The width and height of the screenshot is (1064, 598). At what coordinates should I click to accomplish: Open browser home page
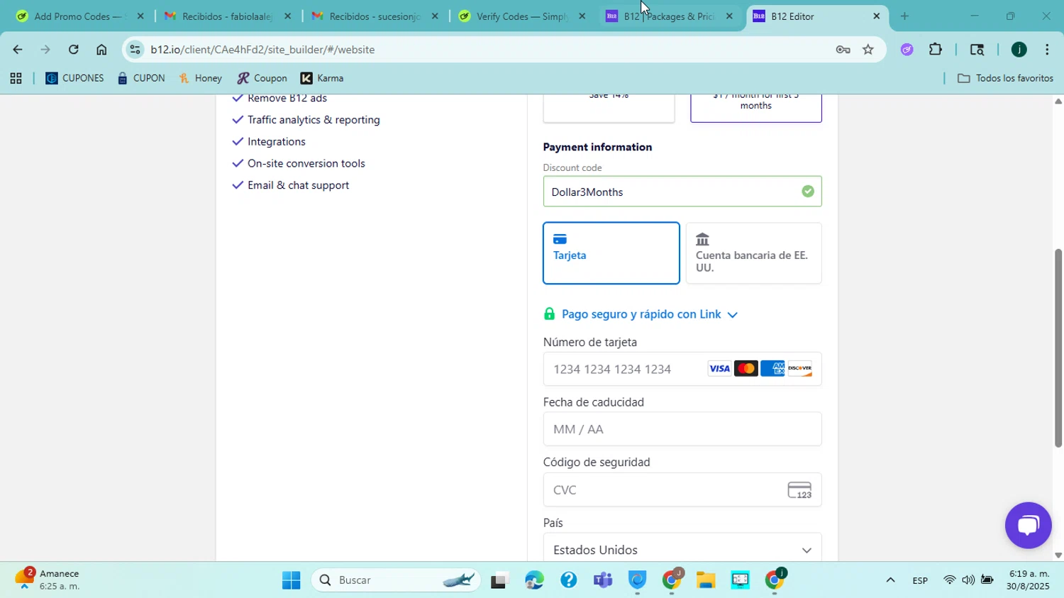101,49
